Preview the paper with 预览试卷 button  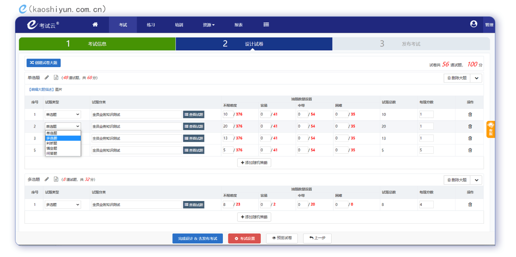[282, 238]
